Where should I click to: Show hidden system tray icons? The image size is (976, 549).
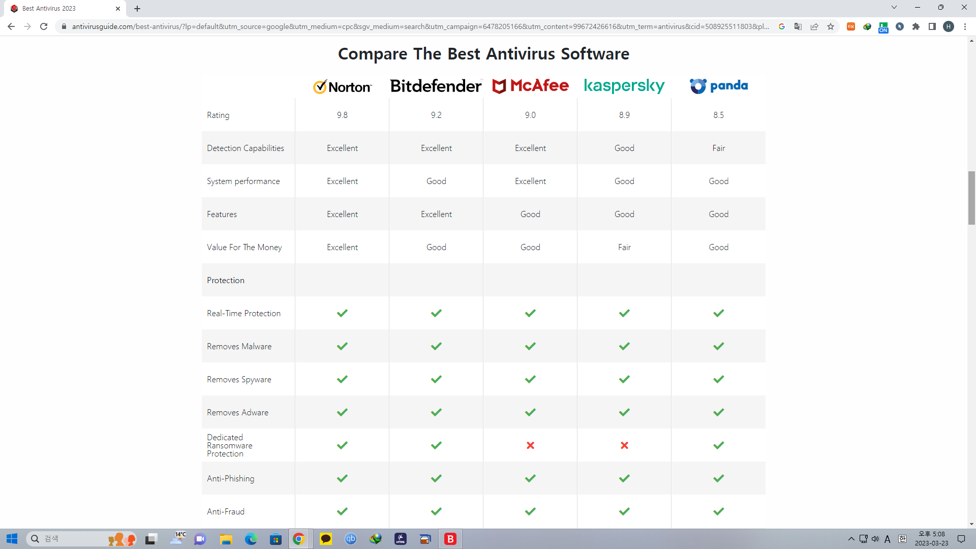(x=851, y=539)
